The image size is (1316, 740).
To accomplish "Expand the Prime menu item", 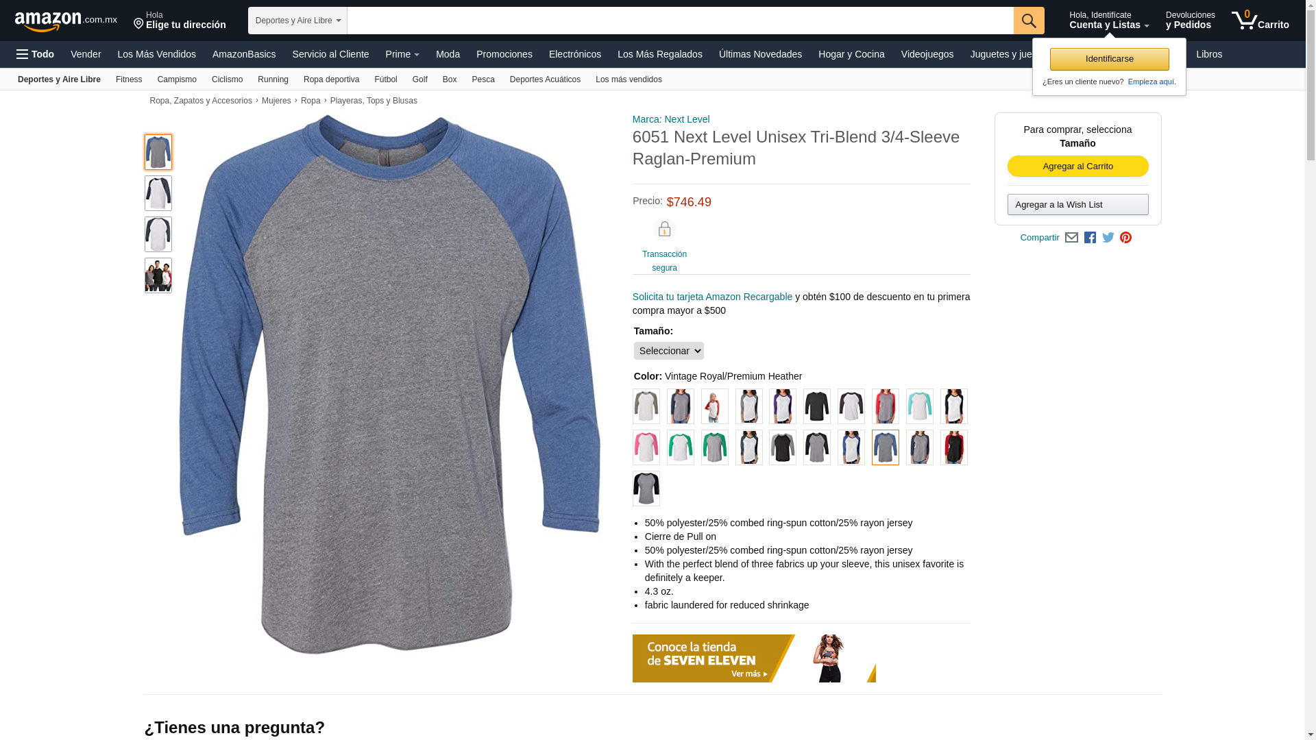I will tap(402, 54).
